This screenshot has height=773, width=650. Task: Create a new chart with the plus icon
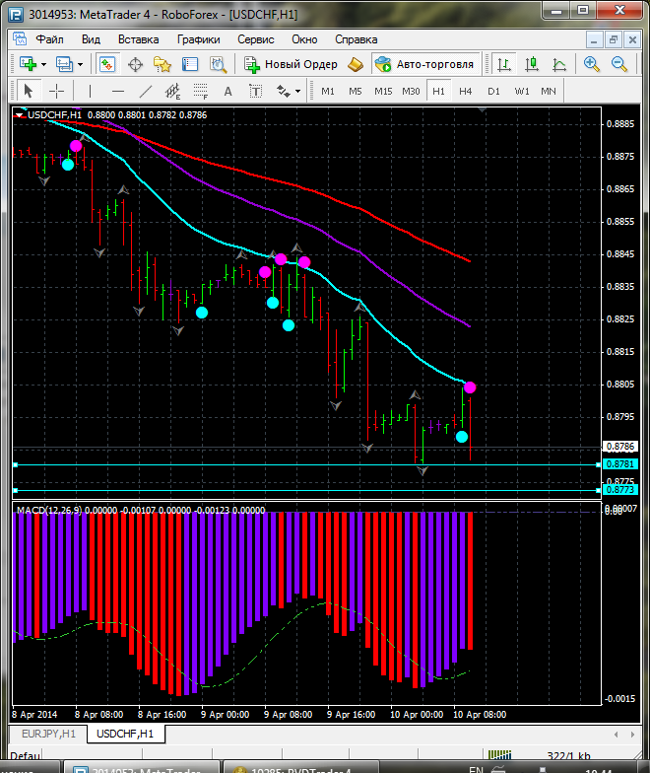tap(28, 64)
